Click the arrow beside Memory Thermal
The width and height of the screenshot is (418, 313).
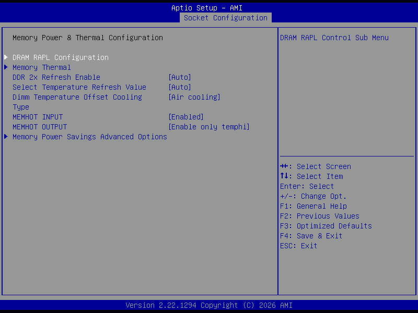click(x=6, y=67)
